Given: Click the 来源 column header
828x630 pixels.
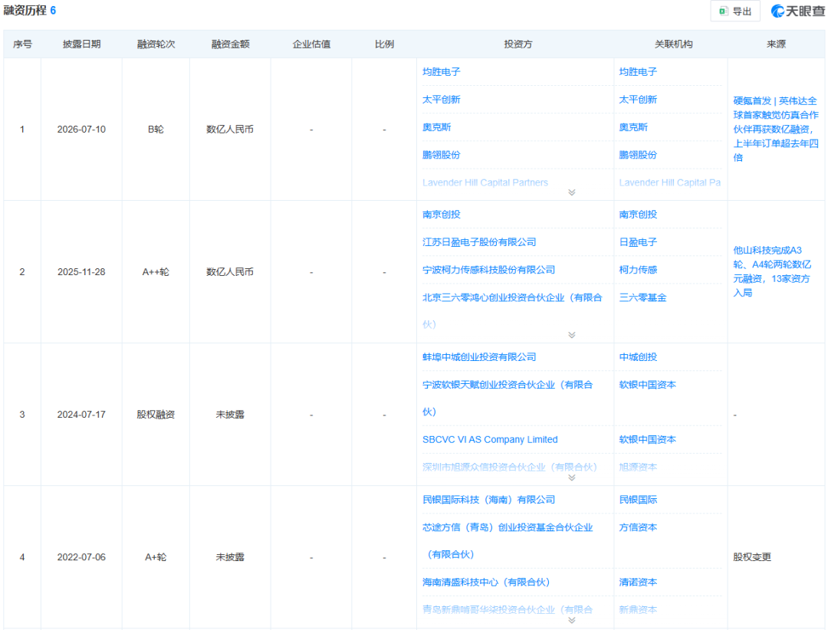Looking at the screenshot, I should 776,44.
